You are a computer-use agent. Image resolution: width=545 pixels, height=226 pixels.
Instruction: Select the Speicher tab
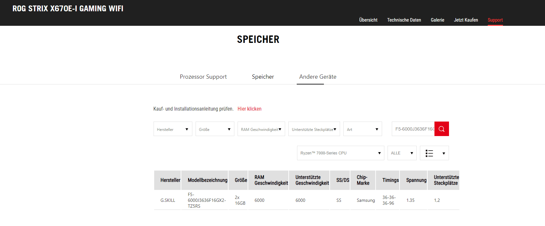tap(263, 77)
